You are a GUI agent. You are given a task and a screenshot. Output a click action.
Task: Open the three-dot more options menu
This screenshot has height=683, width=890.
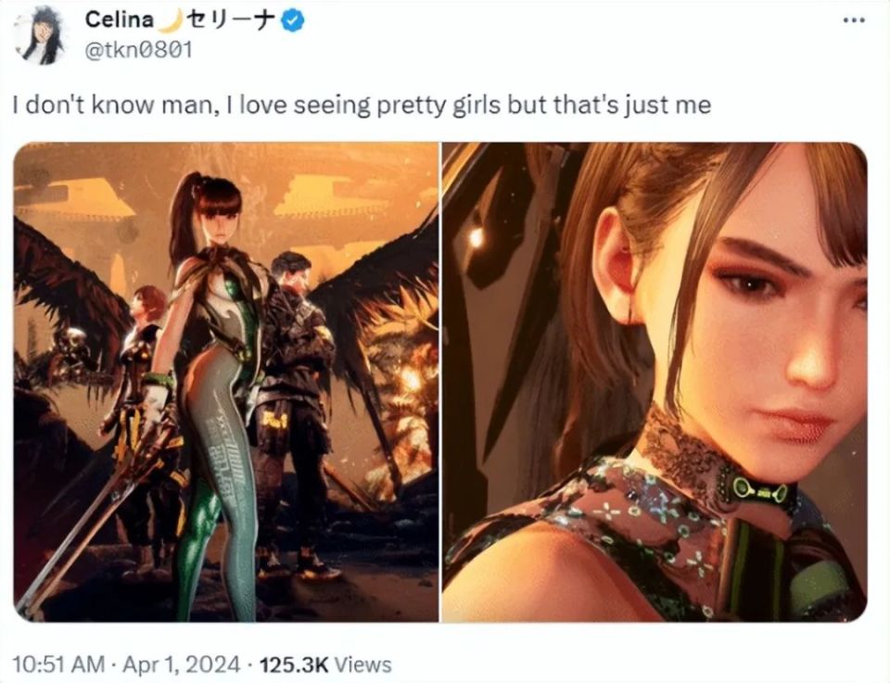pos(853,21)
